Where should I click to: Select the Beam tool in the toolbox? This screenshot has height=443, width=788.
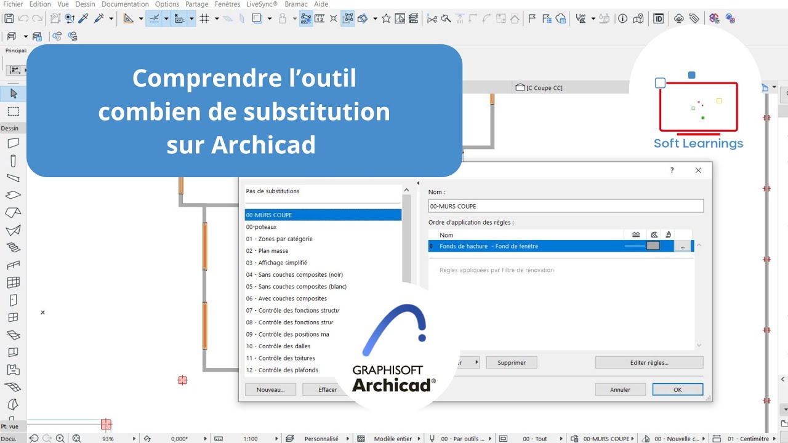[x=14, y=178]
